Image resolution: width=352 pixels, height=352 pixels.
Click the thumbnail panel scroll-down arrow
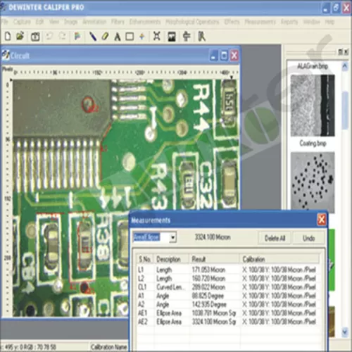pos(345,332)
